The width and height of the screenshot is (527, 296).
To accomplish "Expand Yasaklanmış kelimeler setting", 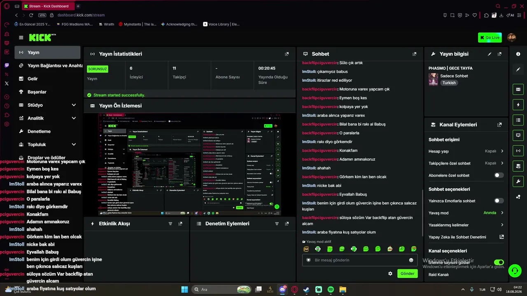I will pyautogui.click(x=502, y=225).
